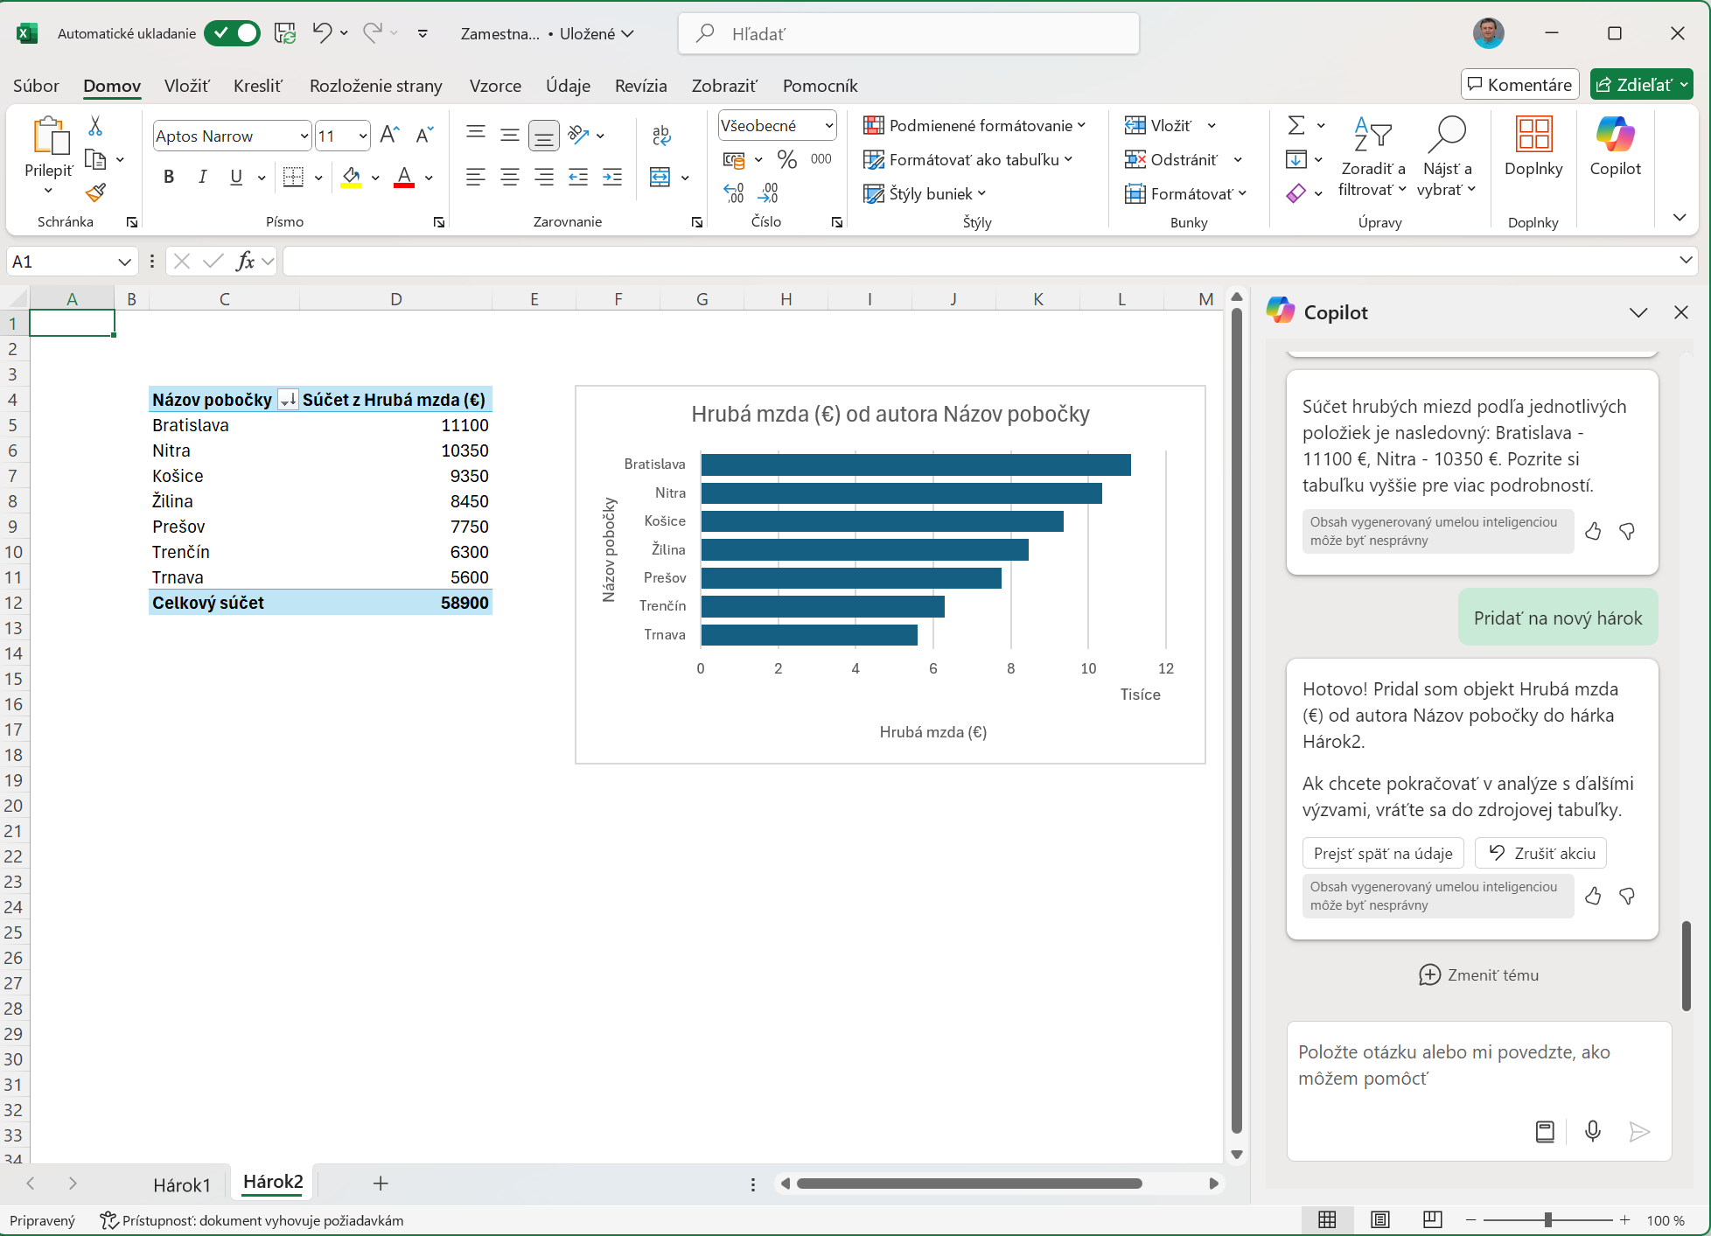This screenshot has height=1236, width=1711.
Task: Click the Cut scissors icon
Action: pos(95,126)
